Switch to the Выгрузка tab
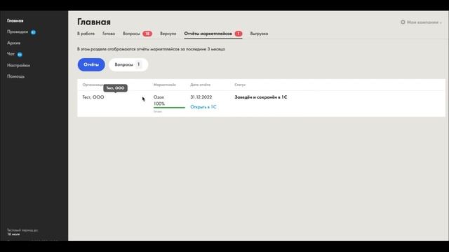 point(259,34)
